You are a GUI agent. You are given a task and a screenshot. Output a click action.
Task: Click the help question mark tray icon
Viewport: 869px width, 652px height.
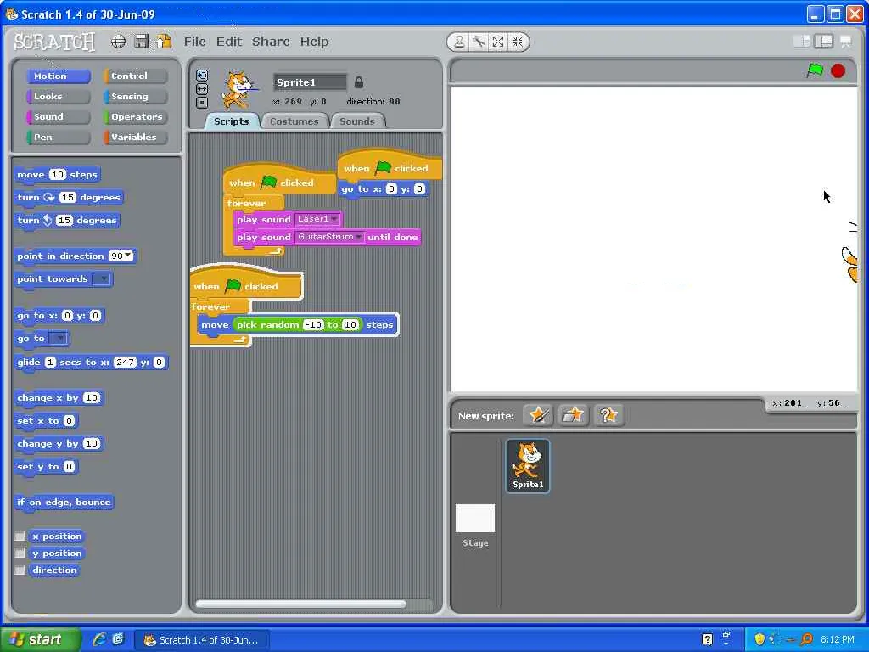click(x=707, y=639)
